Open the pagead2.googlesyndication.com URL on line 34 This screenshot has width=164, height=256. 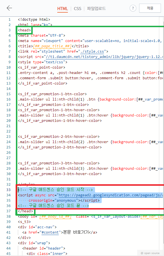pyautogui.click(x=111, y=195)
